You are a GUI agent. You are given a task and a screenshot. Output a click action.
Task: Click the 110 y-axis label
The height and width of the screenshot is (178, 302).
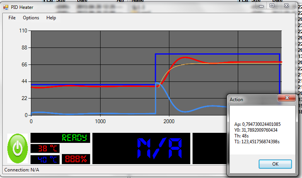point(23,31)
